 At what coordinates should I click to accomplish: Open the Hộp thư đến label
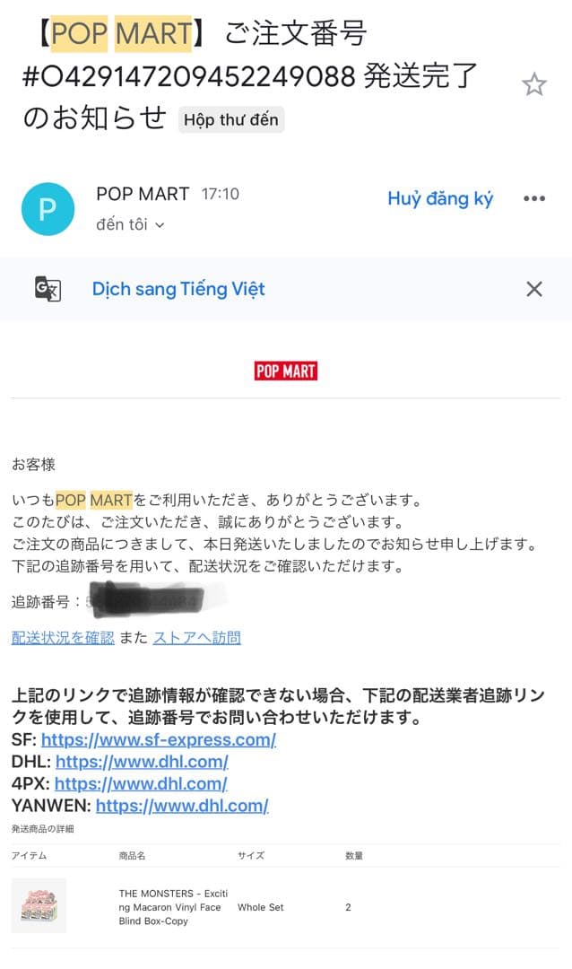coord(231,120)
